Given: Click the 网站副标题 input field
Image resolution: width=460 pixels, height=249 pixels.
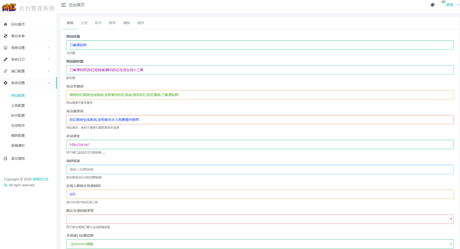Looking at the screenshot, I should [260, 70].
